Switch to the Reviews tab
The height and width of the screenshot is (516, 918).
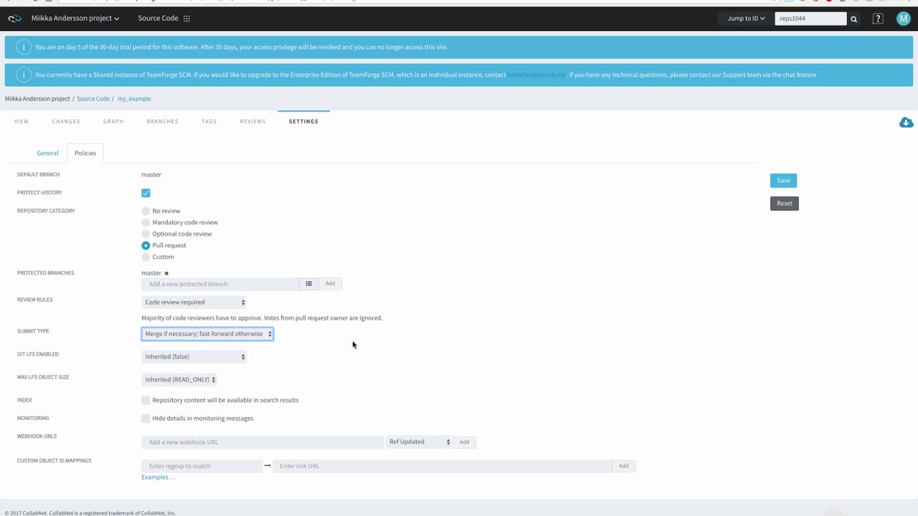click(x=252, y=121)
